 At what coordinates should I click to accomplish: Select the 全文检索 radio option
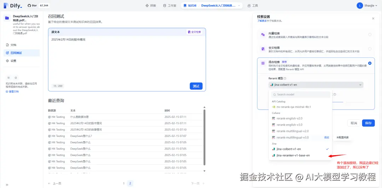(x=370, y=49)
